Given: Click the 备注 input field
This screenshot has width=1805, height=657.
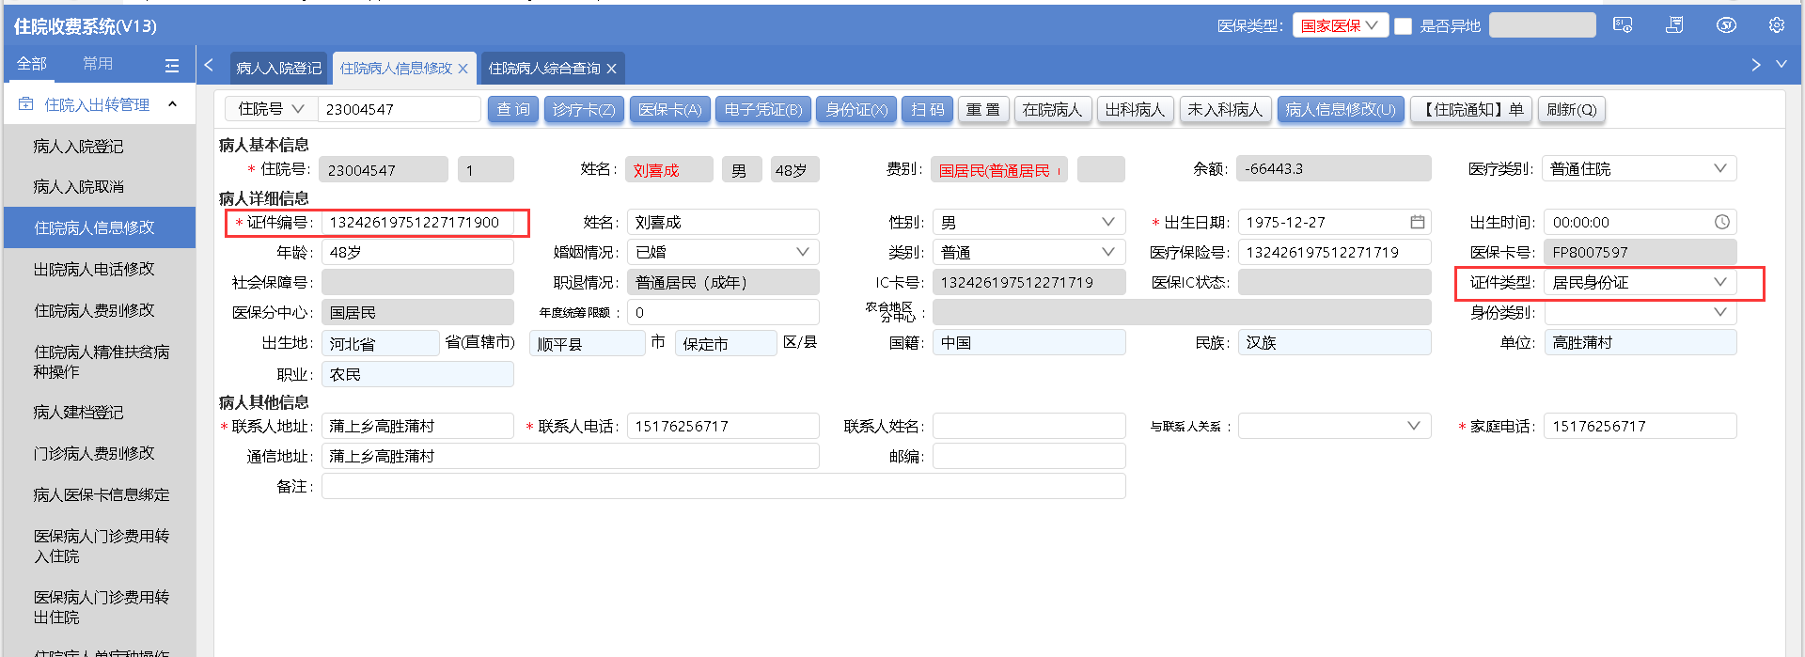Looking at the screenshot, I should (x=723, y=486).
